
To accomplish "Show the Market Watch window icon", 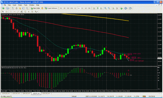I will [13, 8].
